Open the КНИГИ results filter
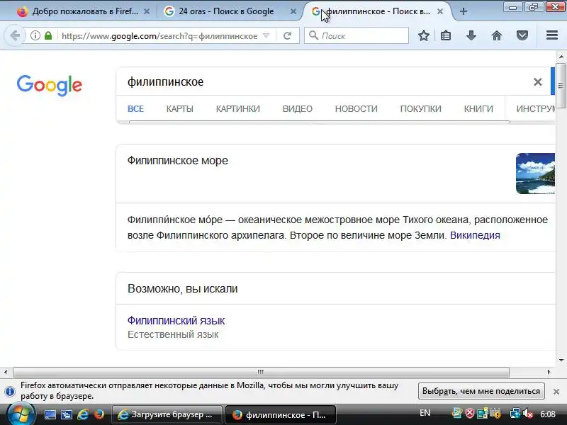The height and width of the screenshot is (425, 567). click(478, 109)
